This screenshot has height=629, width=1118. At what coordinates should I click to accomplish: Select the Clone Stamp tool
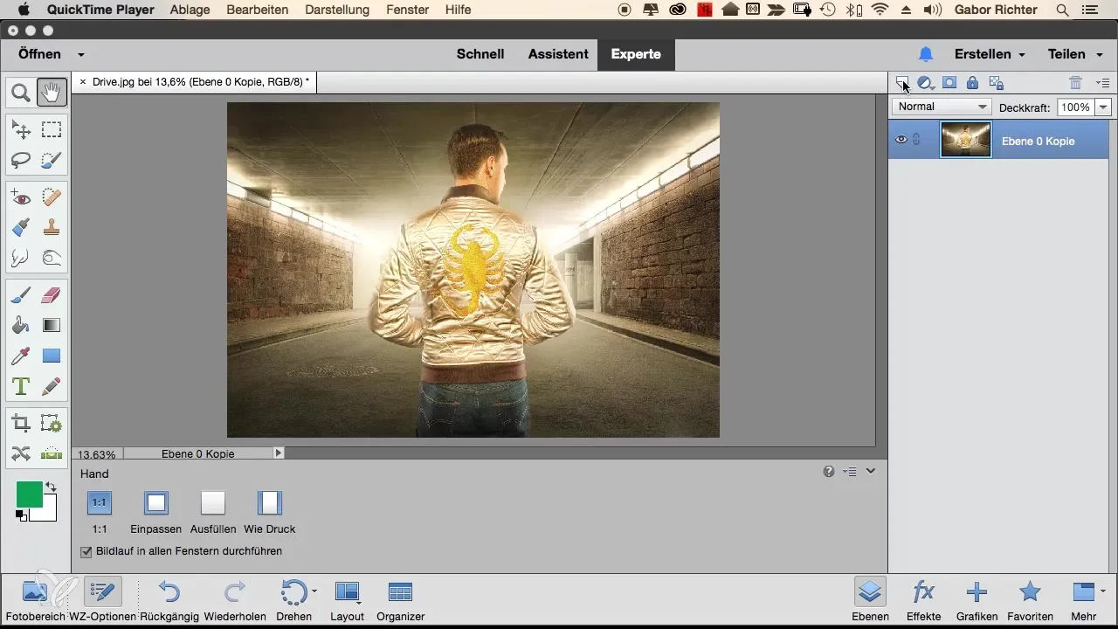(x=52, y=227)
